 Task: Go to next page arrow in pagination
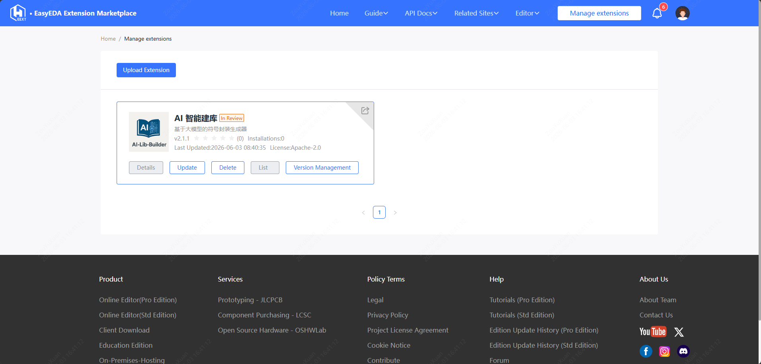395,213
